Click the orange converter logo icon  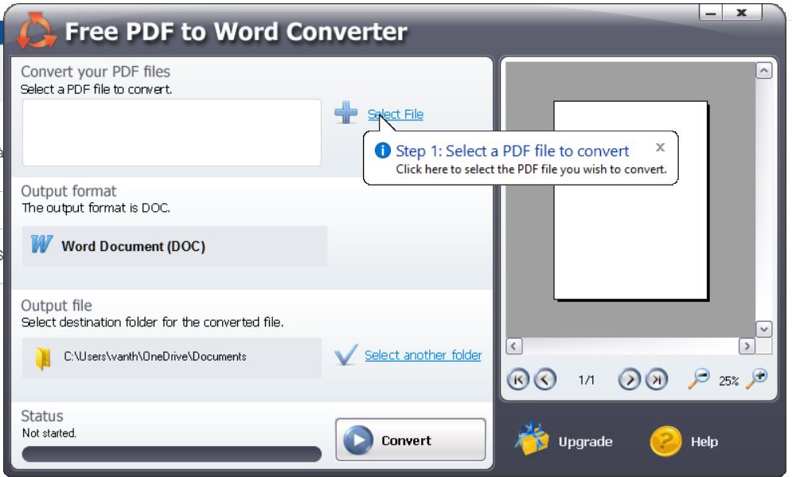coord(35,30)
